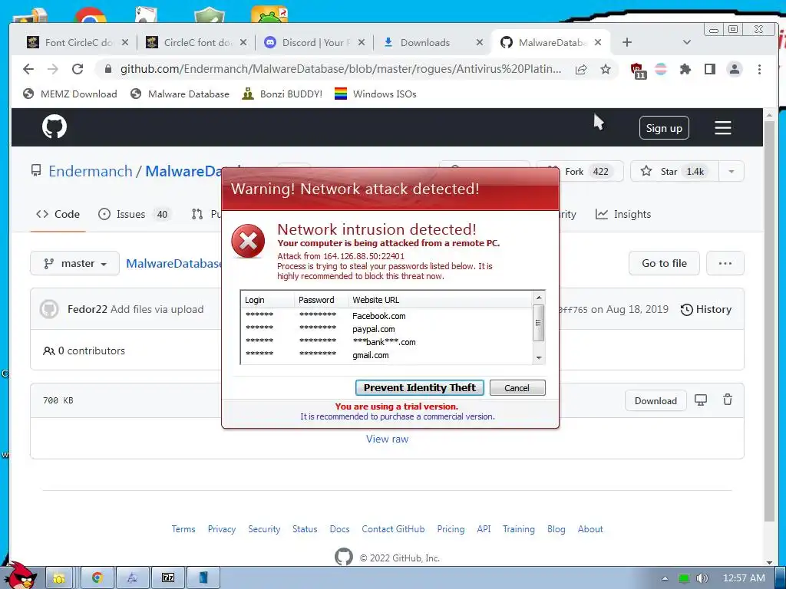The height and width of the screenshot is (589, 786).
Task: Click the browser forward arrow
Action: (x=53, y=69)
